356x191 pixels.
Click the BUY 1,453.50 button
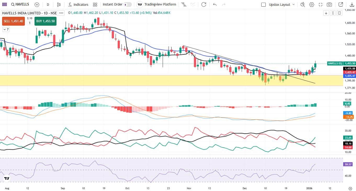point(46,21)
